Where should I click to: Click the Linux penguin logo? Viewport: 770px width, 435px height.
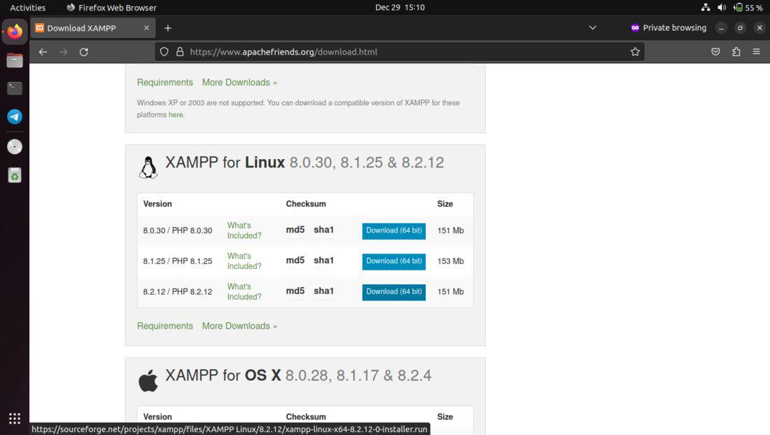(x=148, y=167)
